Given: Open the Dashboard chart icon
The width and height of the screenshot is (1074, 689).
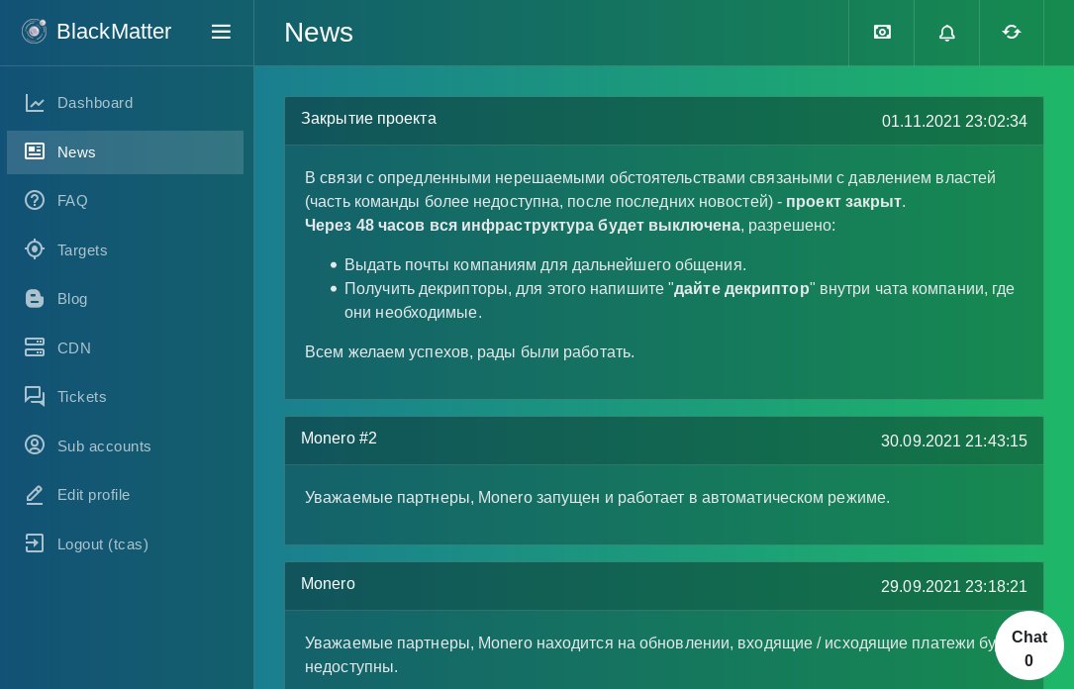Looking at the screenshot, I should pos(35,103).
